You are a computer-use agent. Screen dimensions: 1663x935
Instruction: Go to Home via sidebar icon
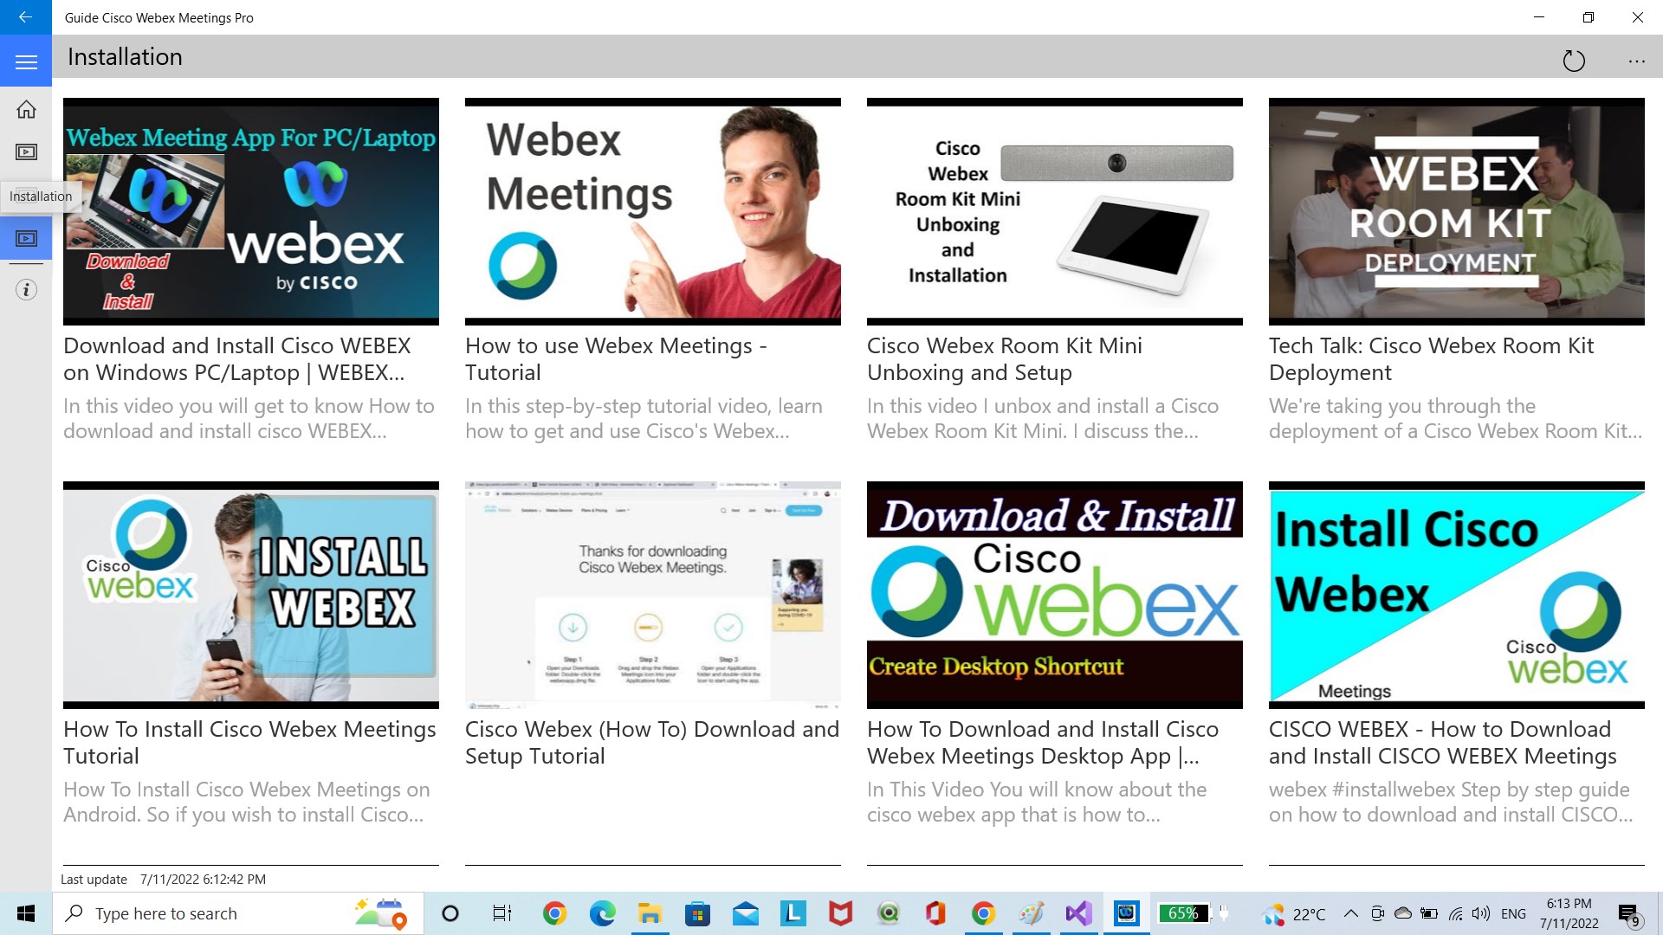26,109
